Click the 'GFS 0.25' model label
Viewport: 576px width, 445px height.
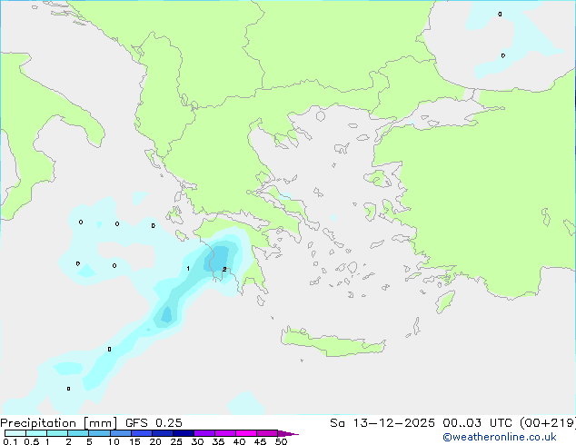pyautogui.click(x=154, y=423)
